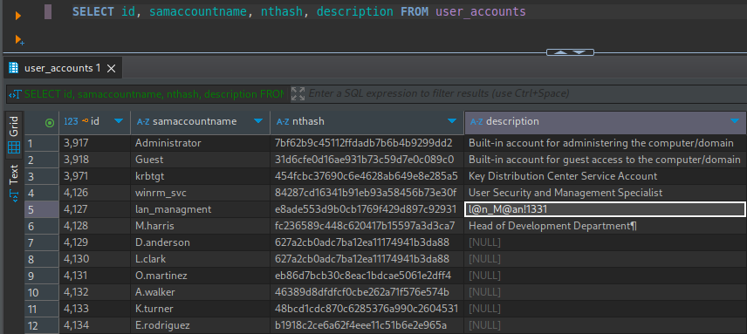Click the M.harris account name cell
This screenshot has width=747, height=334.
pyautogui.click(x=200, y=226)
